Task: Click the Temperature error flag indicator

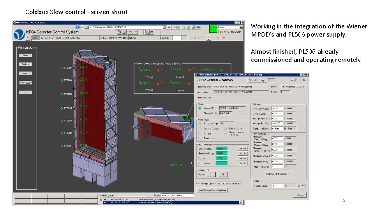Action: 200,138
